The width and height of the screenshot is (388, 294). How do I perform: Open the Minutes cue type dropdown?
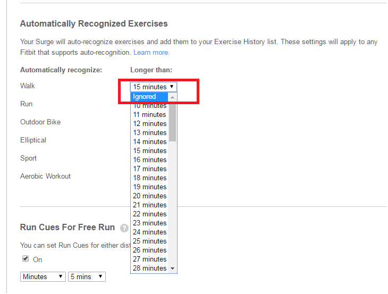pos(43,276)
